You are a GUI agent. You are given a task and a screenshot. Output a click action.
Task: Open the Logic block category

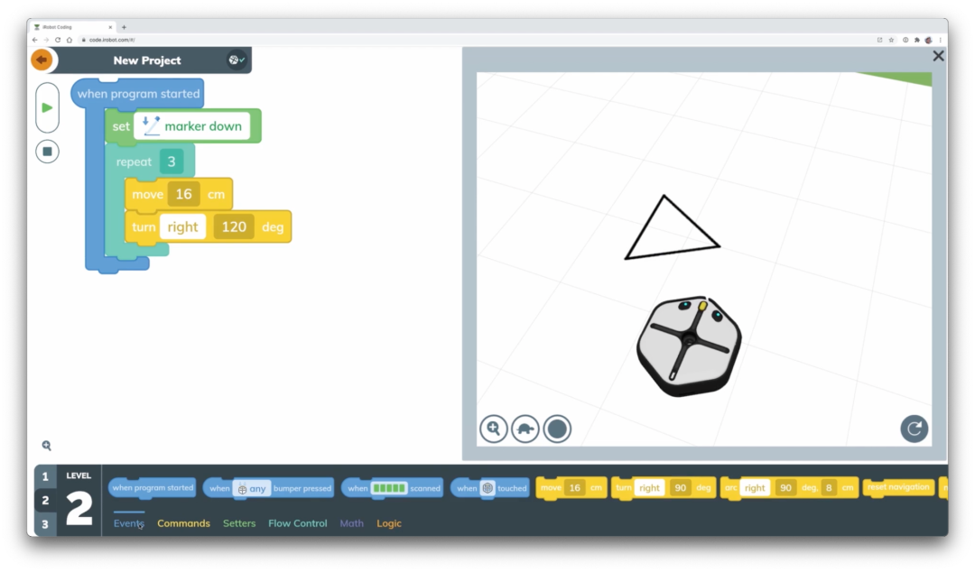pyautogui.click(x=389, y=523)
